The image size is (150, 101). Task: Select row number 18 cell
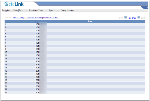[20, 77]
